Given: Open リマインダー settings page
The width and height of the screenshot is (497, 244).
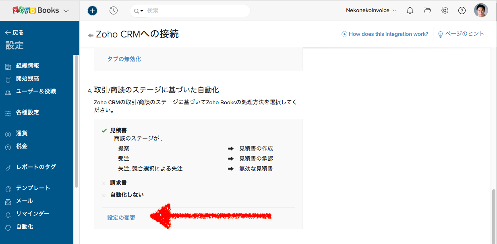Looking at the screenshot, I should (x=33, y=214).
